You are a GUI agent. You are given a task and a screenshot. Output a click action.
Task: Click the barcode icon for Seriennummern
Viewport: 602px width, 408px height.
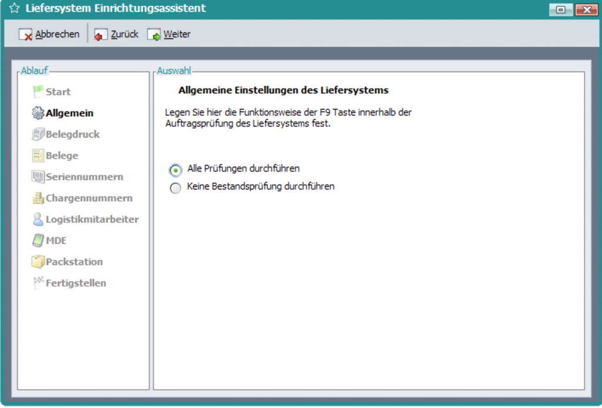pos(38,177)
